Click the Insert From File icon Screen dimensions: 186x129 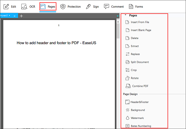127,22
